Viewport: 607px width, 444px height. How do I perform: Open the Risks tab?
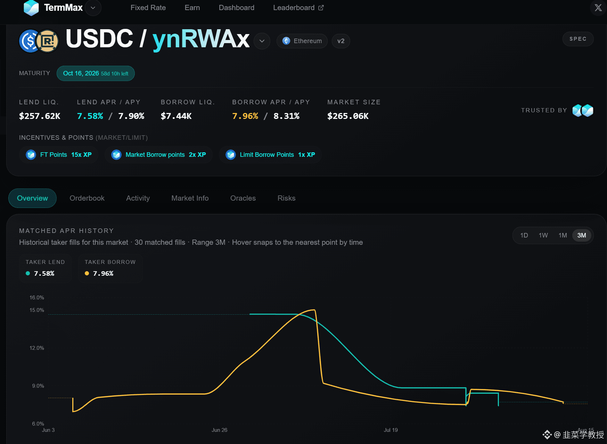pyautogui.click(x=286, y=198)
